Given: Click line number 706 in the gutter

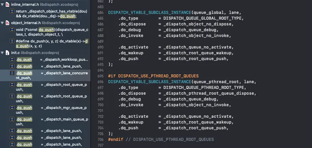Looking at the screenshot, I should point(100,140).
